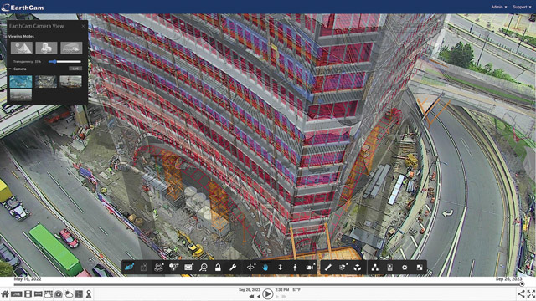Open the Support dropdown menu
This screenshot has width=536, height=301.
522,7
